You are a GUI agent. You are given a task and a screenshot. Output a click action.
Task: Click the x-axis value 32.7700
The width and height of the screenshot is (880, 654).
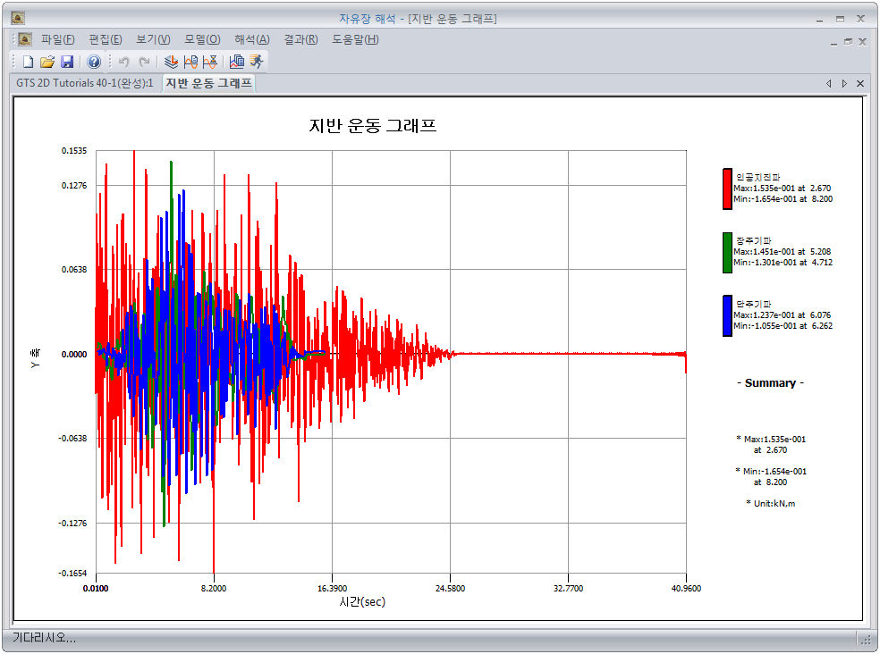[569, 589]
